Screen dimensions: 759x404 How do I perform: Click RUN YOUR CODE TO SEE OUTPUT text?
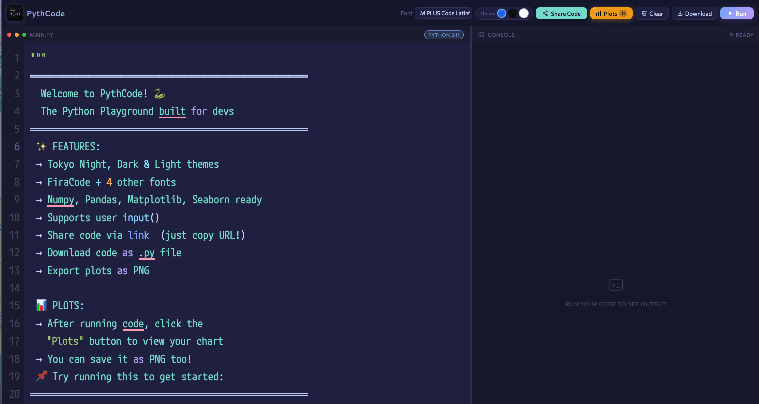tap(615, 304)
